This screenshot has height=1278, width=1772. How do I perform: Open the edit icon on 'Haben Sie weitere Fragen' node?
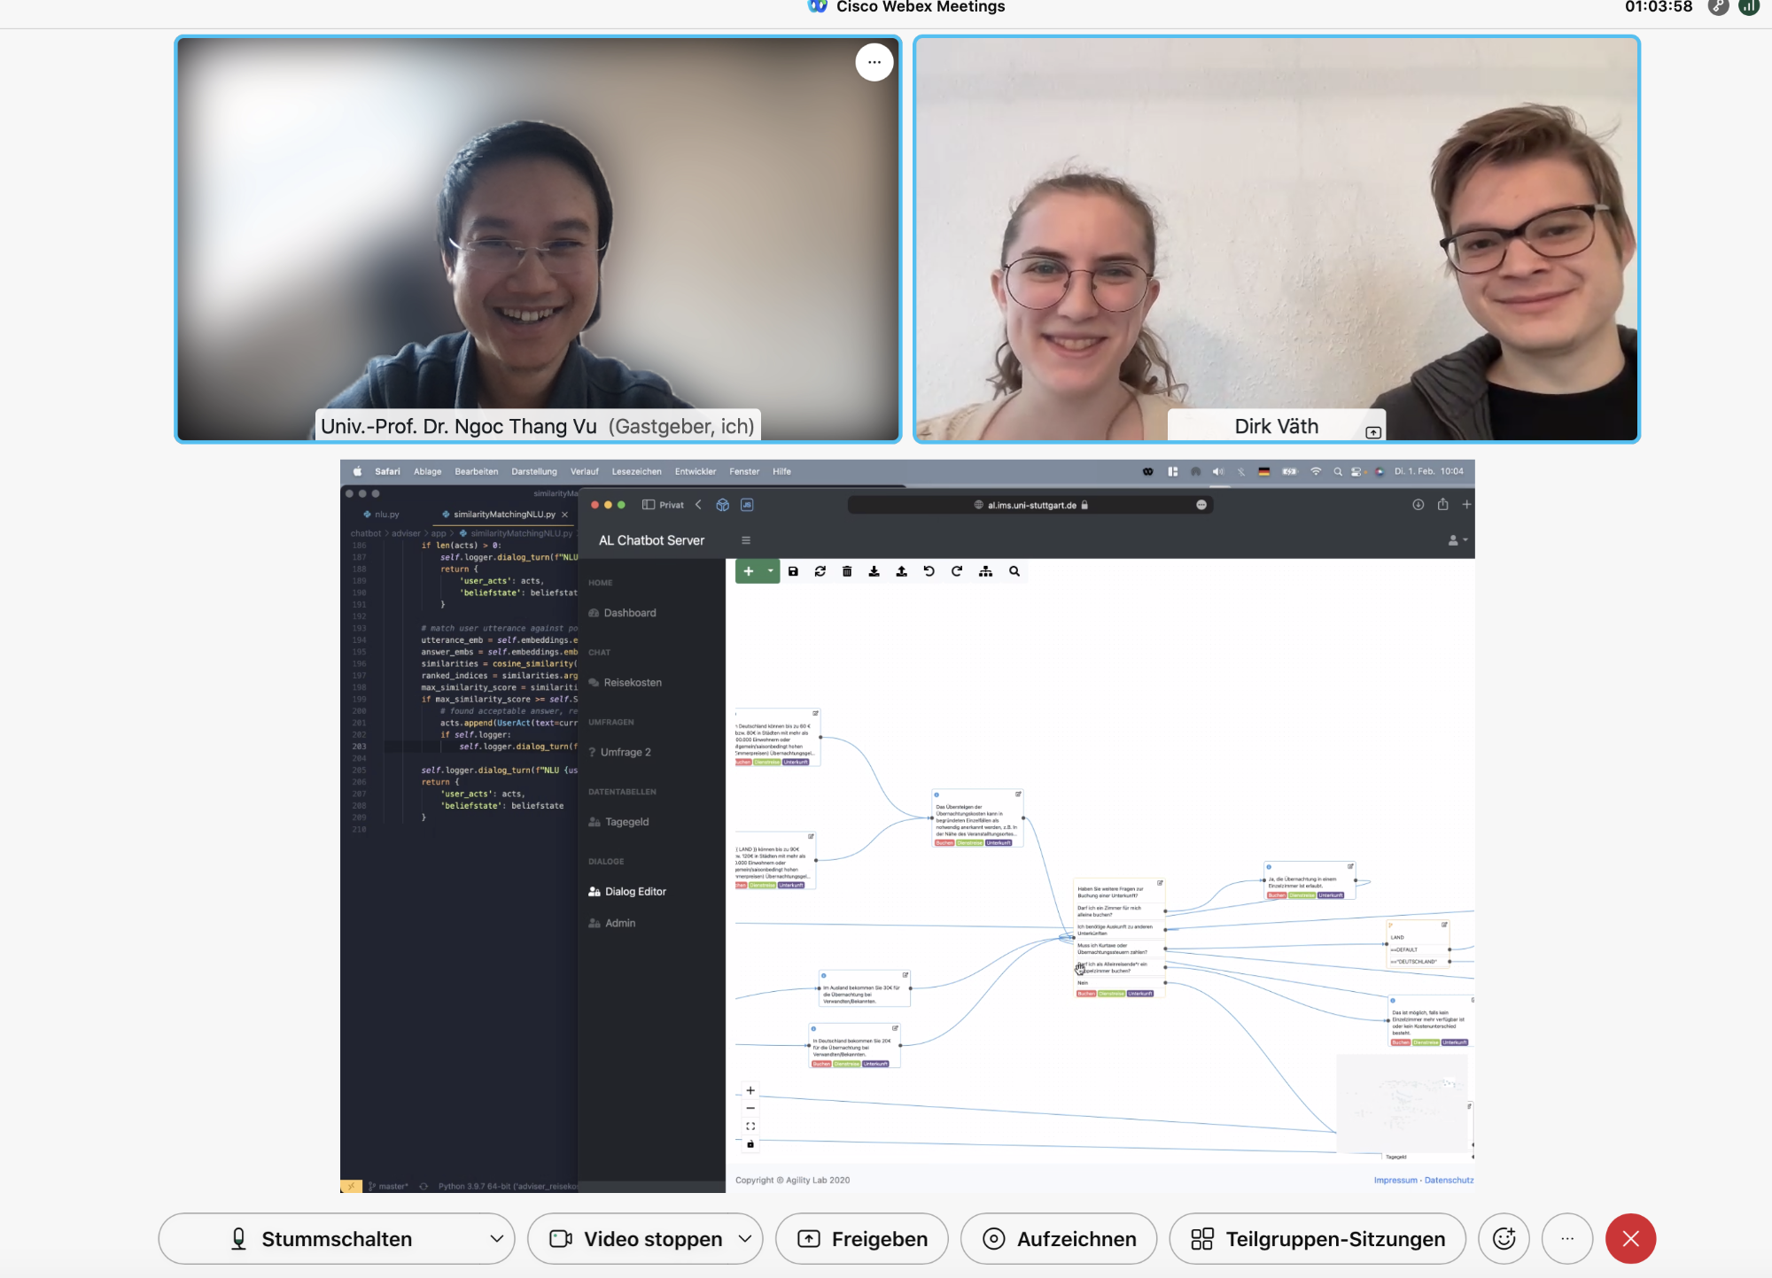(x=1160, y=883)
